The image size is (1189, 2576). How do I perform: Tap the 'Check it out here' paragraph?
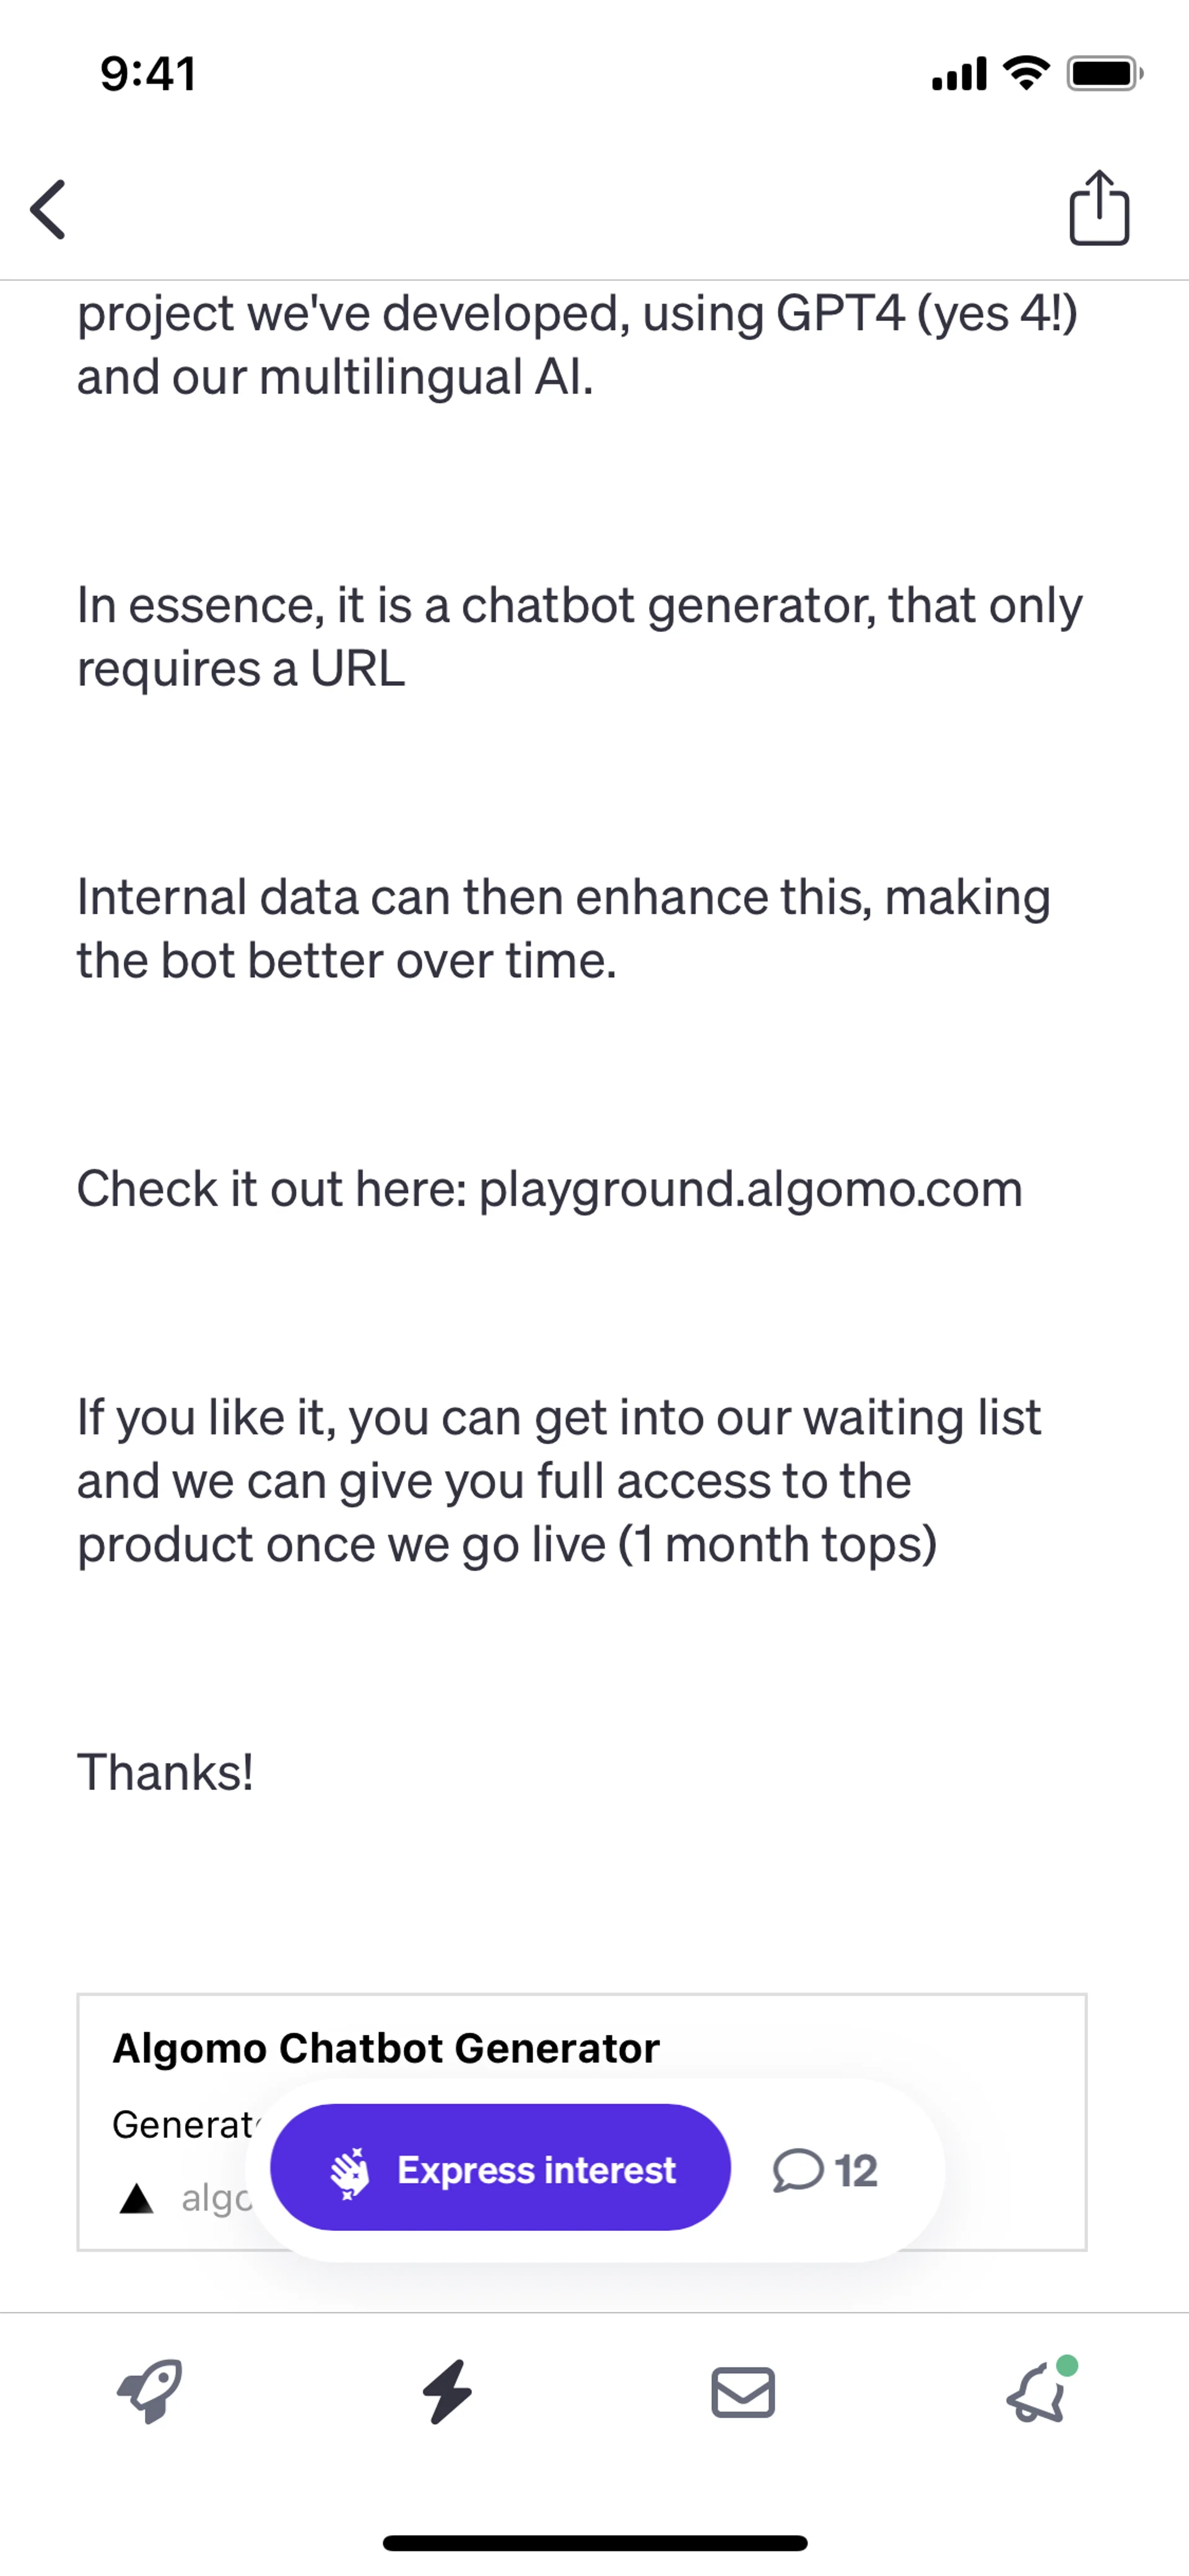point(549,1189)
